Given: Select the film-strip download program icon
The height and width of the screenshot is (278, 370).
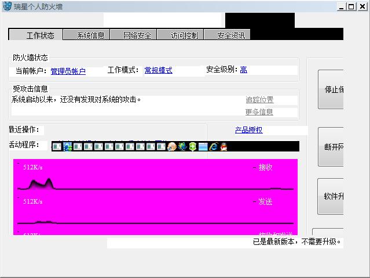Looking at the screenshot, I should (x=68, y=147).
